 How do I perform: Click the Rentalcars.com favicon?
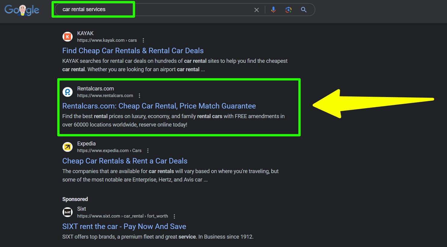(67, 92)
